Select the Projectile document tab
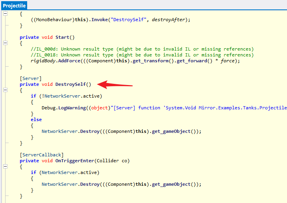287x203 pixels. 14,5
